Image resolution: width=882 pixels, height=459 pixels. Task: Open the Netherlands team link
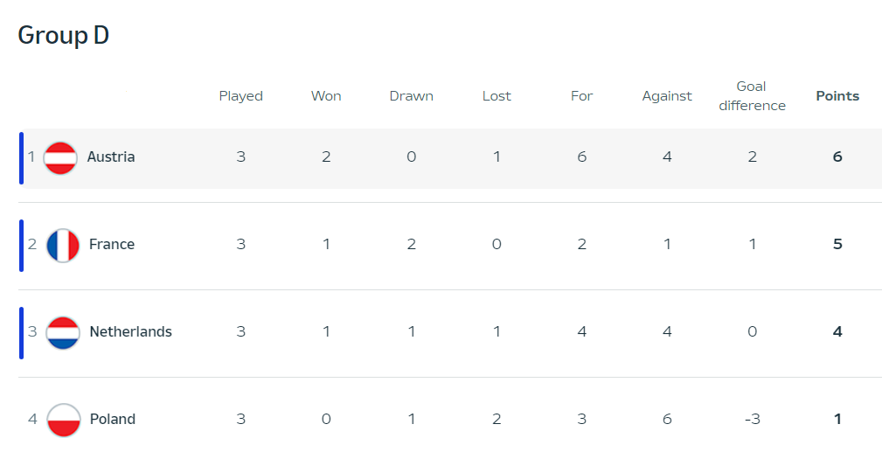pos(130,332)
